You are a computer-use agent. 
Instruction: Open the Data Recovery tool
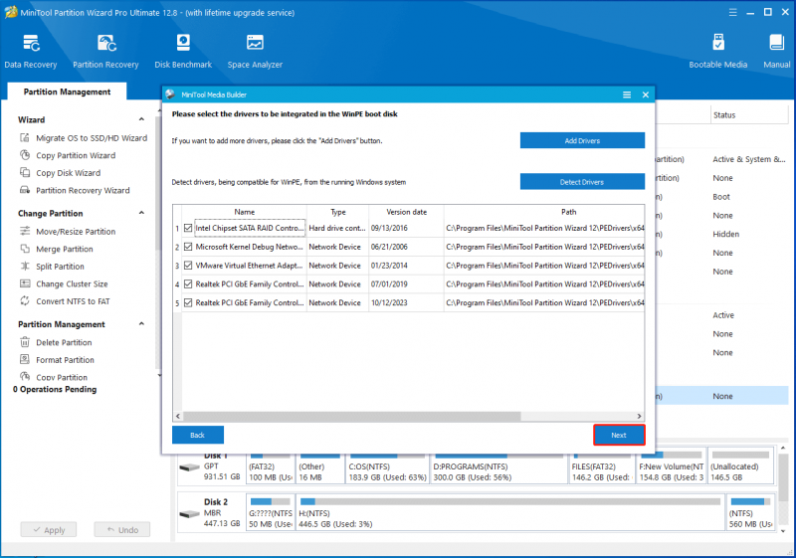coord(31,52)
